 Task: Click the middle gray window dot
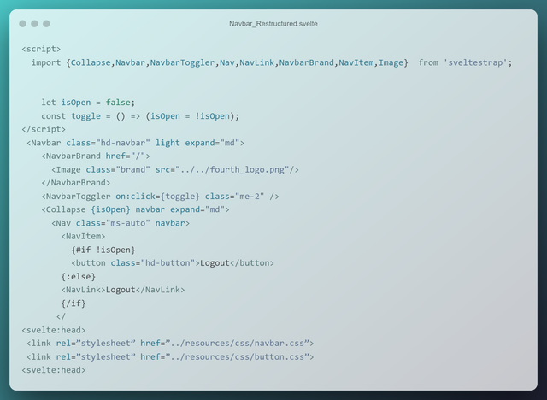[x=34, y=24]
